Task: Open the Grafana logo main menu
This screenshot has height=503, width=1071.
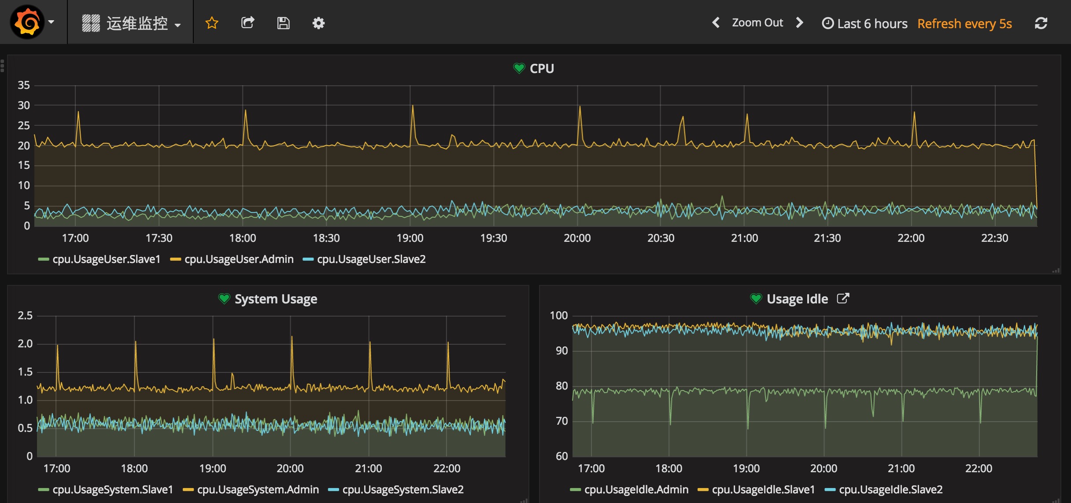Action: click(x=27, y=22)
